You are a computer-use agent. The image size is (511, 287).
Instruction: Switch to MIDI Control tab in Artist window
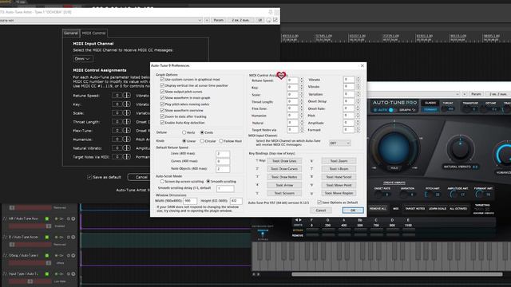93,33
